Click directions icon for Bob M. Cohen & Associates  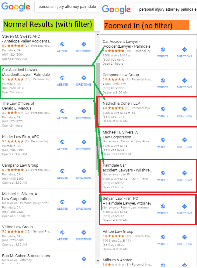coord(84,259)
